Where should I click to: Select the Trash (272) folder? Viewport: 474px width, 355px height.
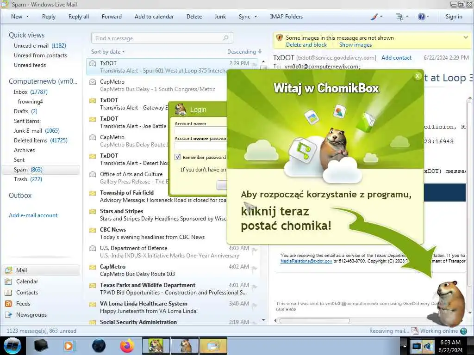pyautogui.click(x=28, y=179)
